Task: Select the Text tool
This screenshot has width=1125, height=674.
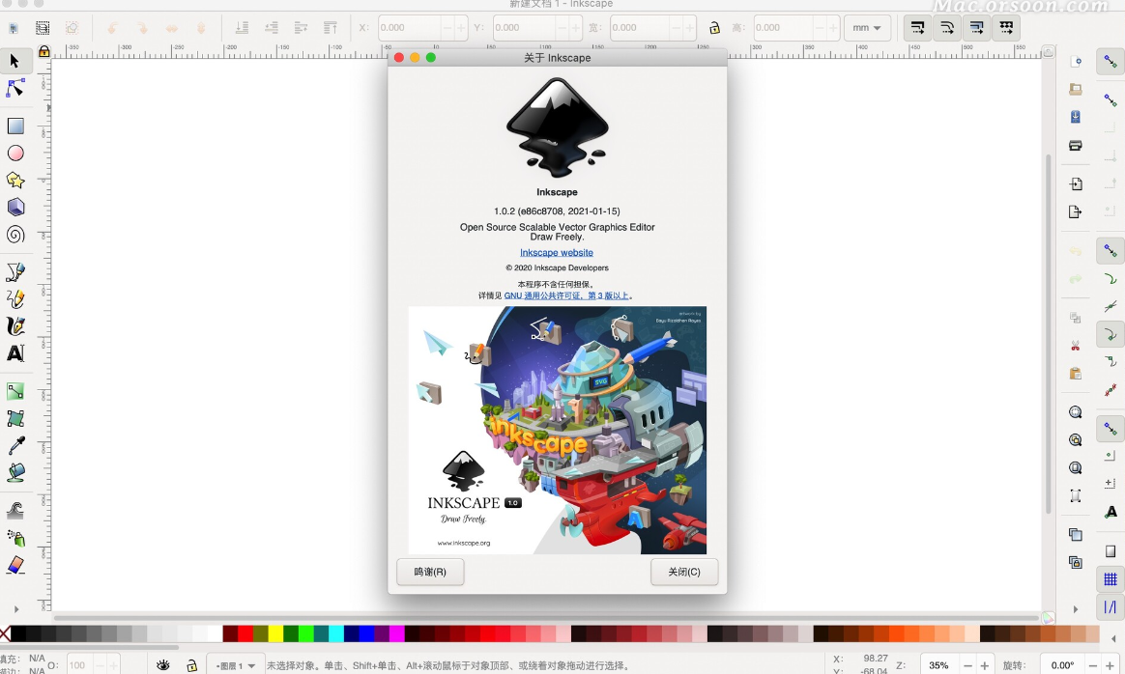Action: coord(15,353)
